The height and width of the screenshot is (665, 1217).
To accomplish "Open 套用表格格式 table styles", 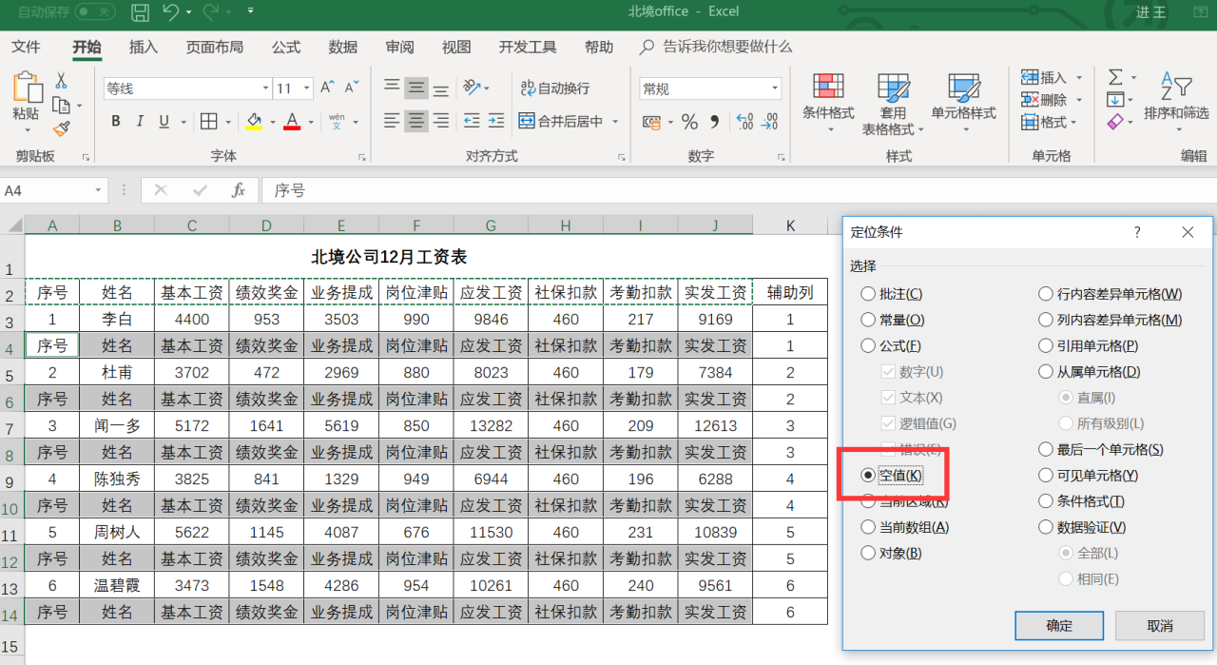I will click(893, 105).
